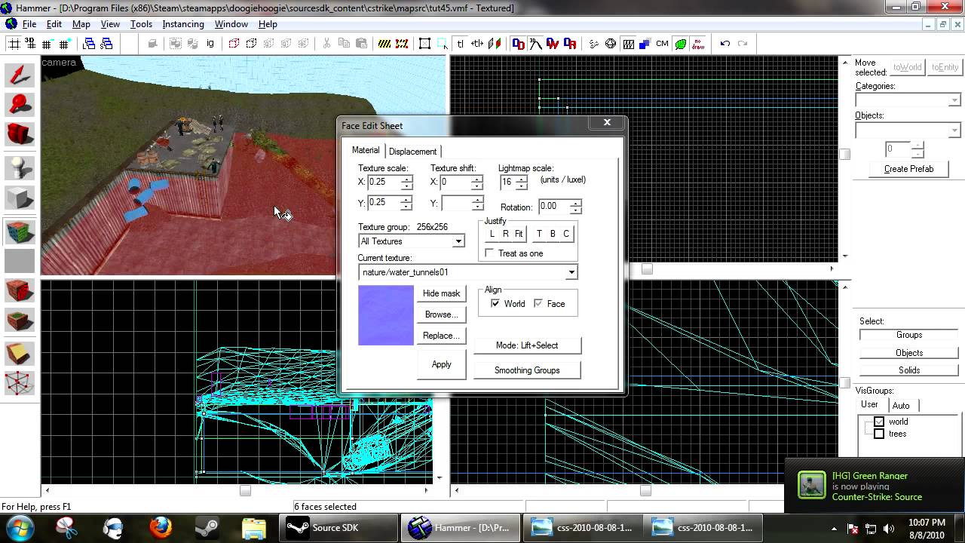Click the Browse... button

tap(441, 314)
